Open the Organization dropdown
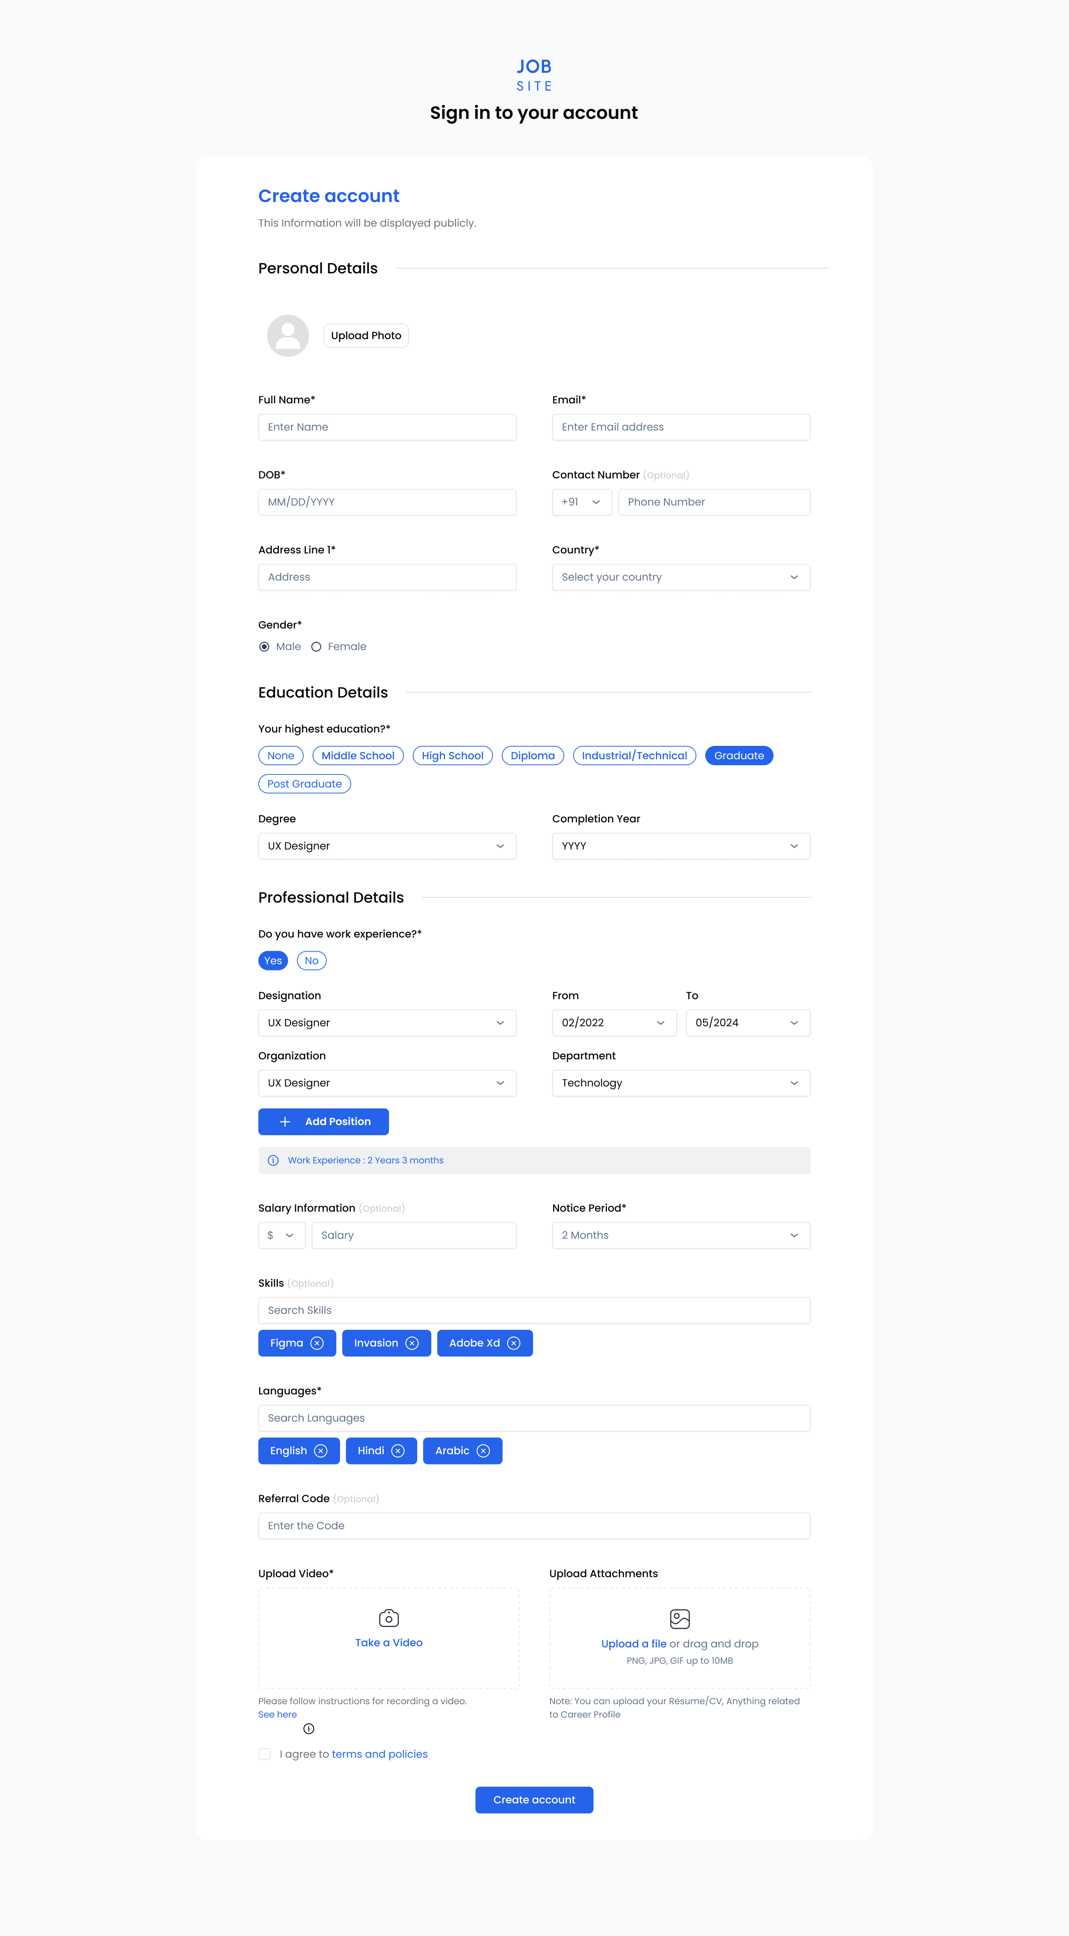 pyautogui.click(x=387, y=1083)
